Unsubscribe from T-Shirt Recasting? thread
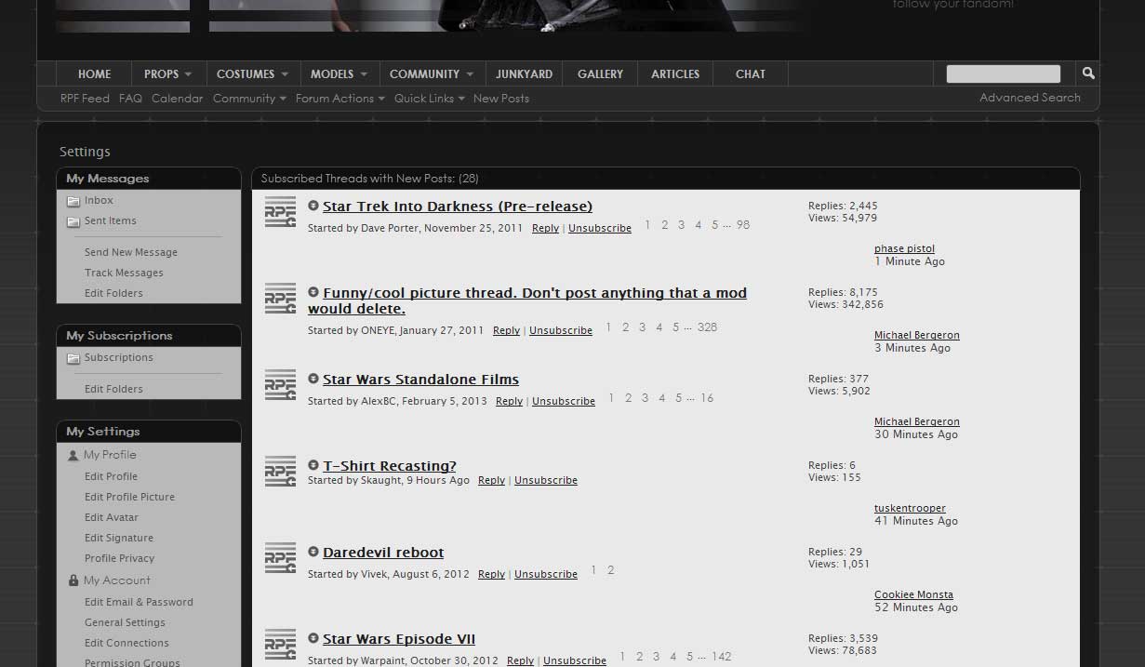The width and height of the screenshot is (1145, 667). point(546,480)
